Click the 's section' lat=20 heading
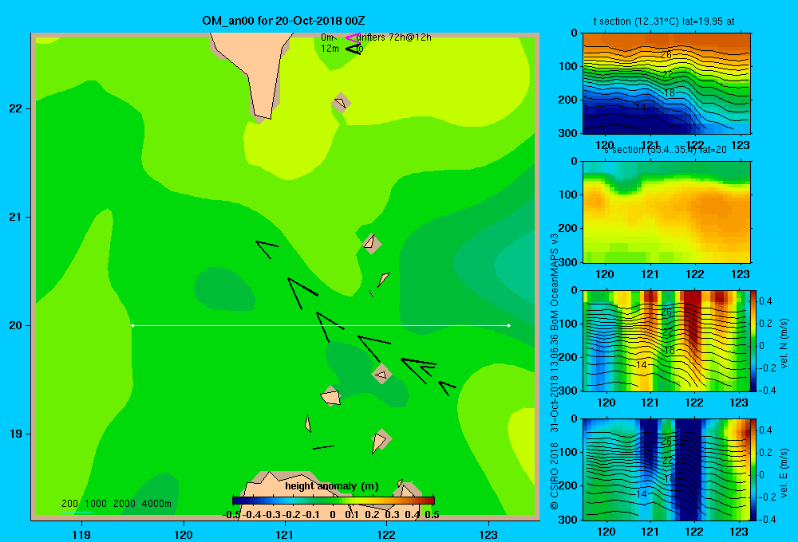 pos(666,150)
